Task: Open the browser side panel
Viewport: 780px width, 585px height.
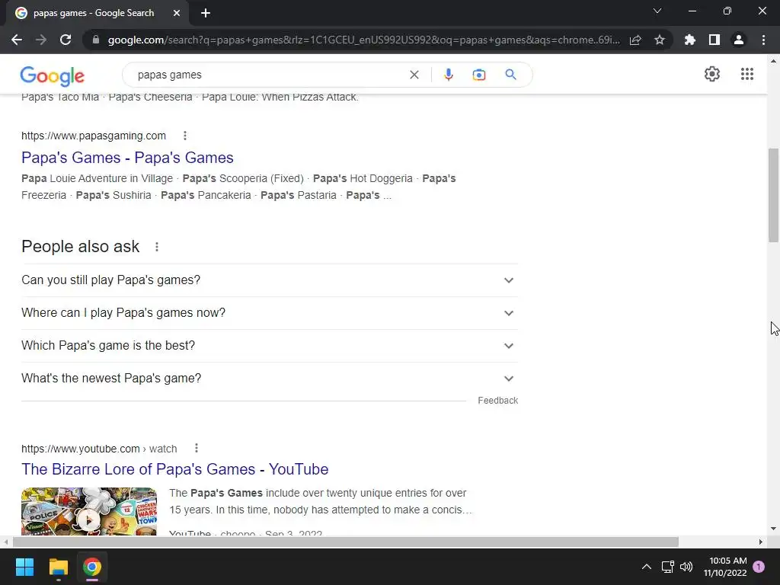Action: (714, 40)
